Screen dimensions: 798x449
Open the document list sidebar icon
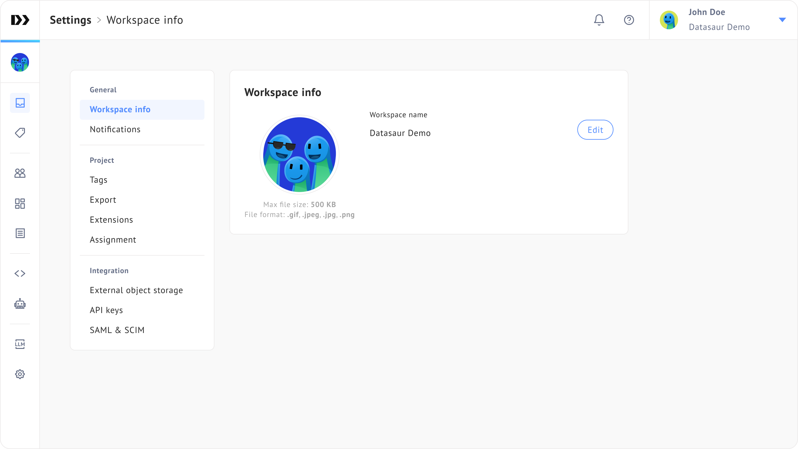(20, 233)
